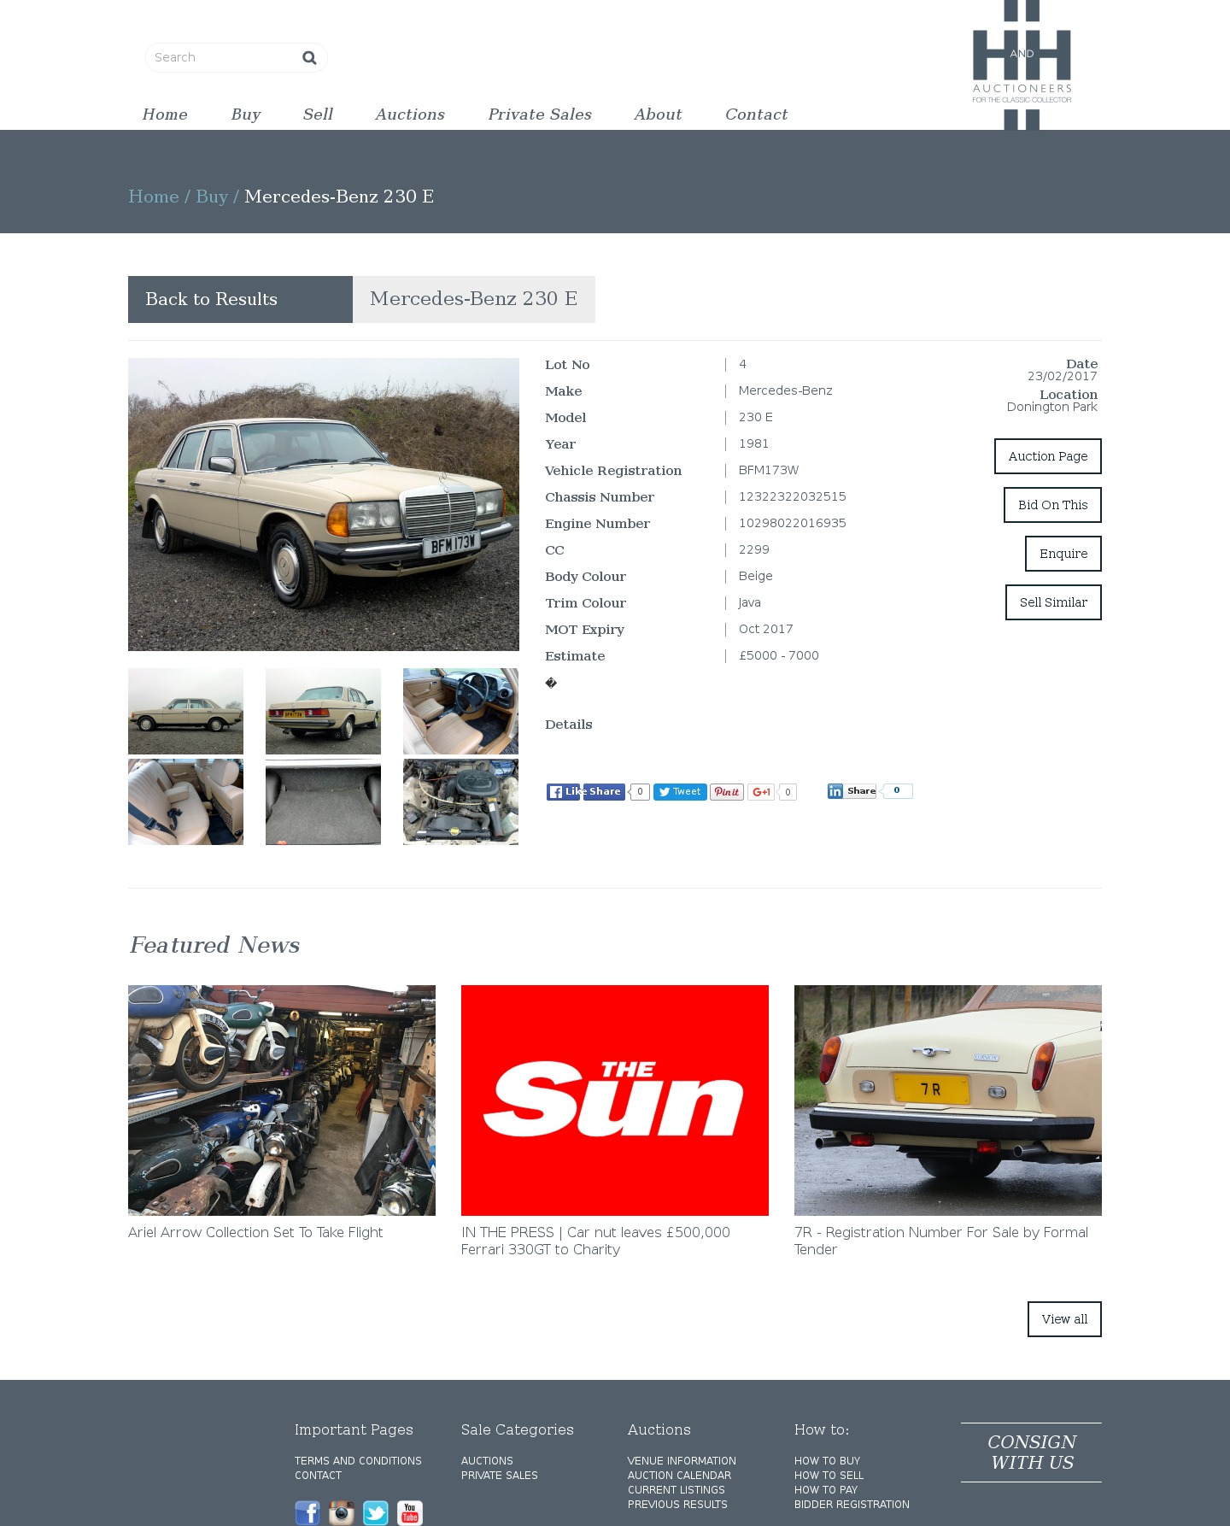Open the Home menu item
Image resolution: width=1230 pixels, height=1526 pixels.
pyautogui.click(x=165, y=114)
